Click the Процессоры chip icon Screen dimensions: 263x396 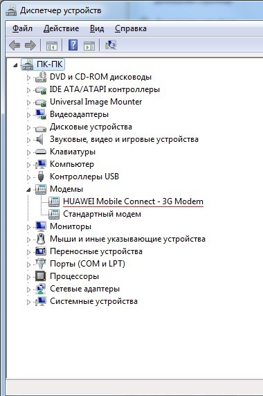41,276
